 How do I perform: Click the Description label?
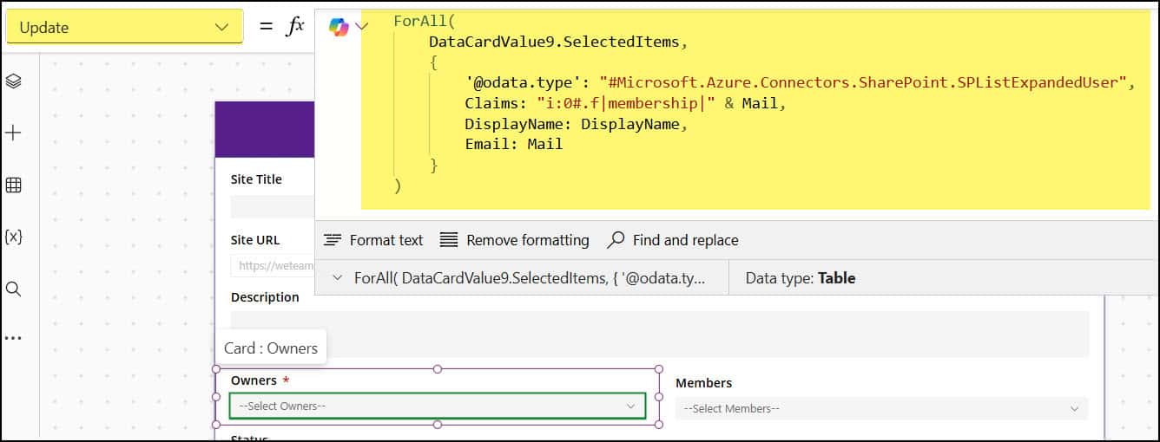coord(265,297)
